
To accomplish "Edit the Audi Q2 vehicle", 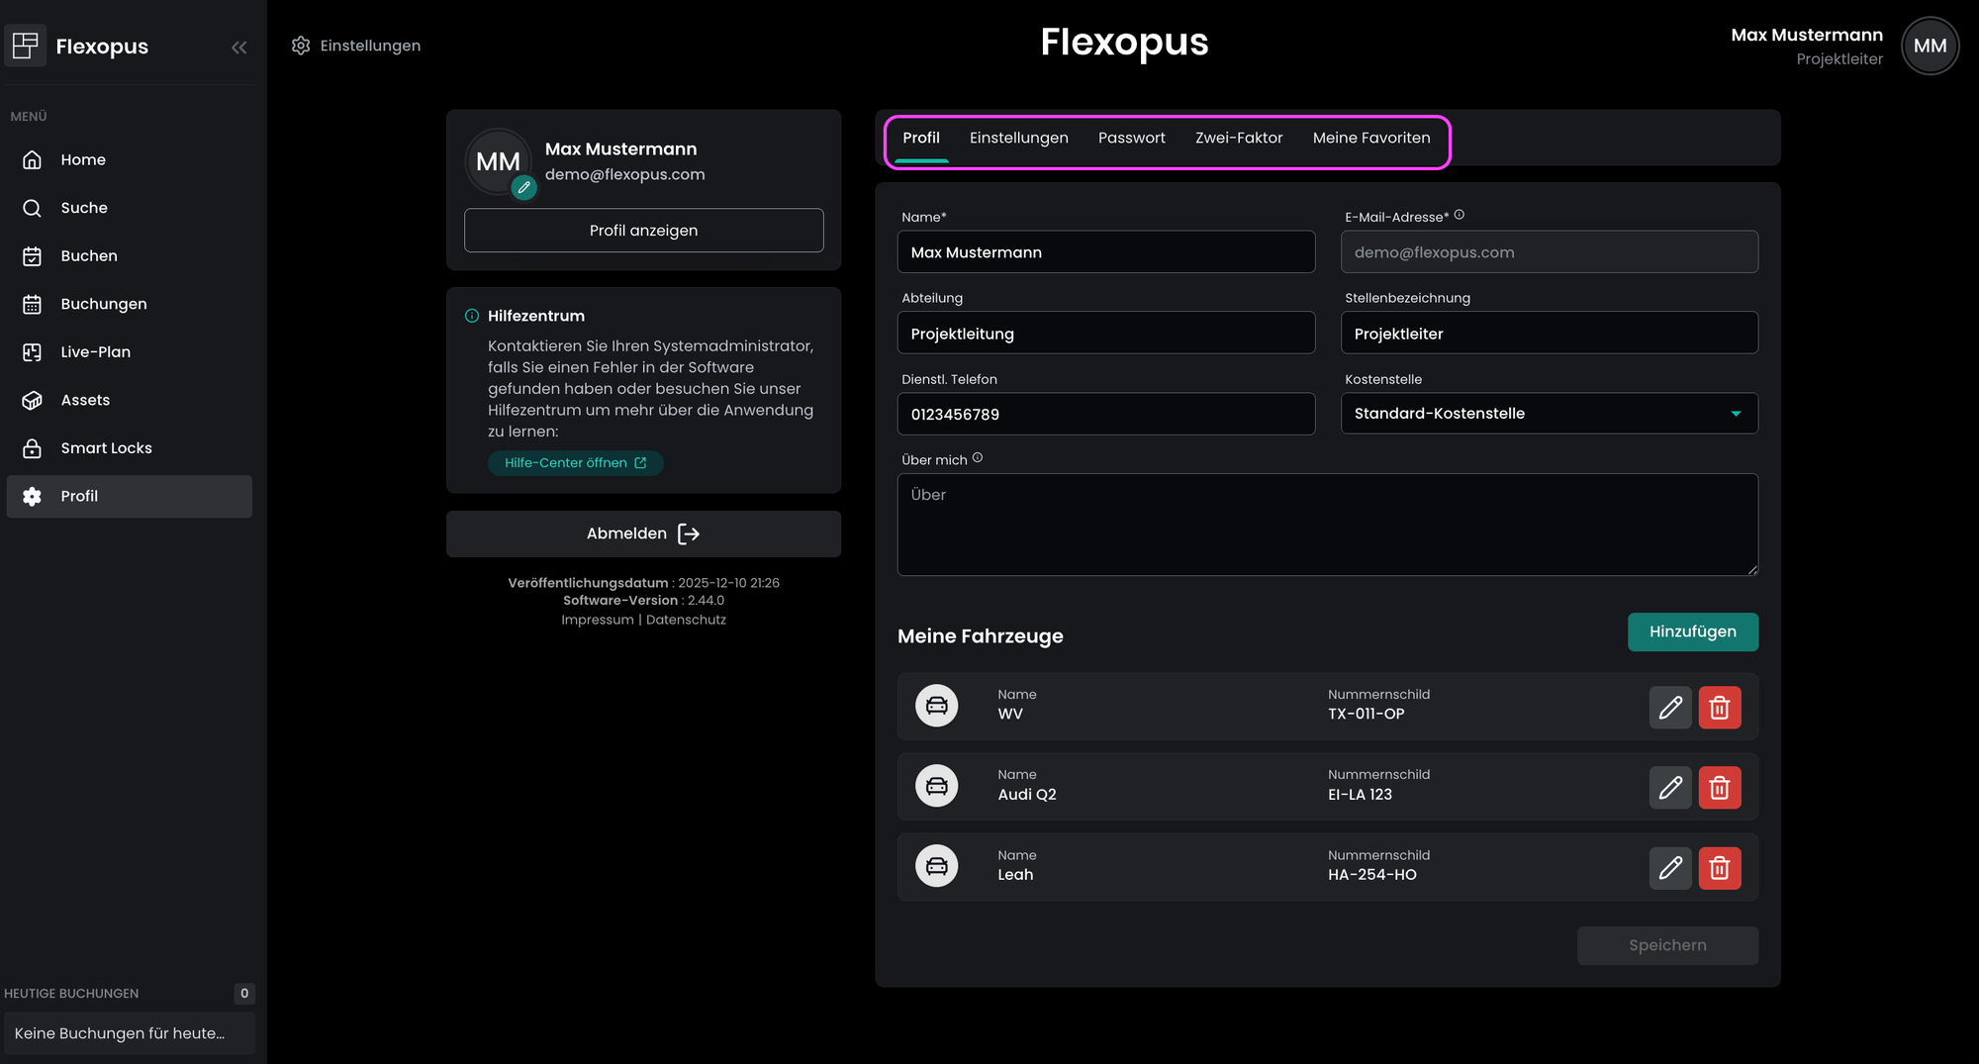I will point(1669,788).
